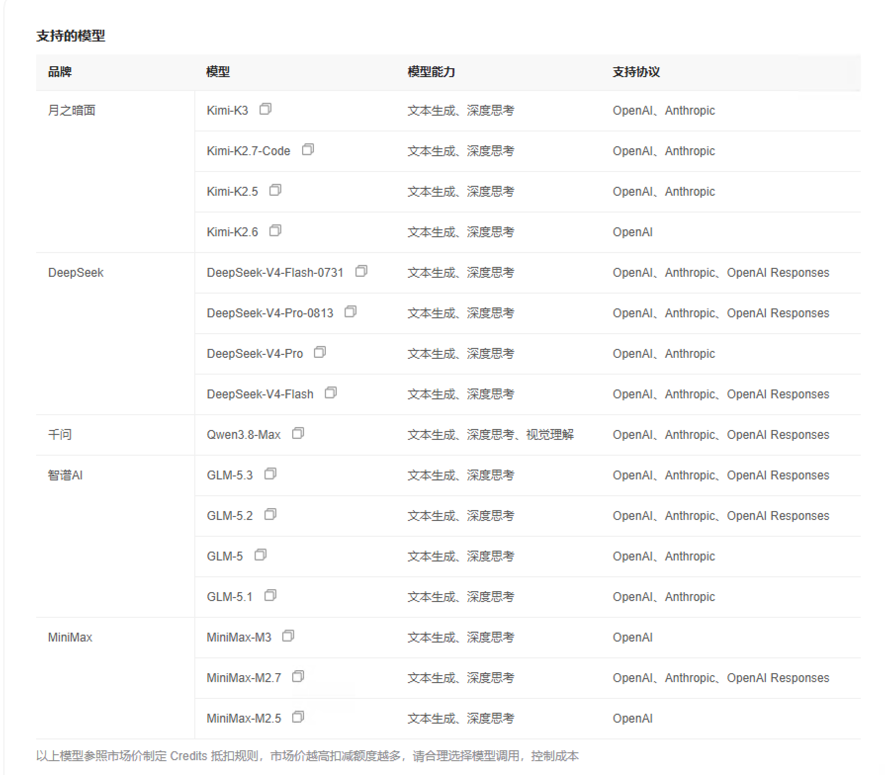Copy the Qwen3.8-Max model name
Viewport: 885px width, 775px height.
click(298, 433)
